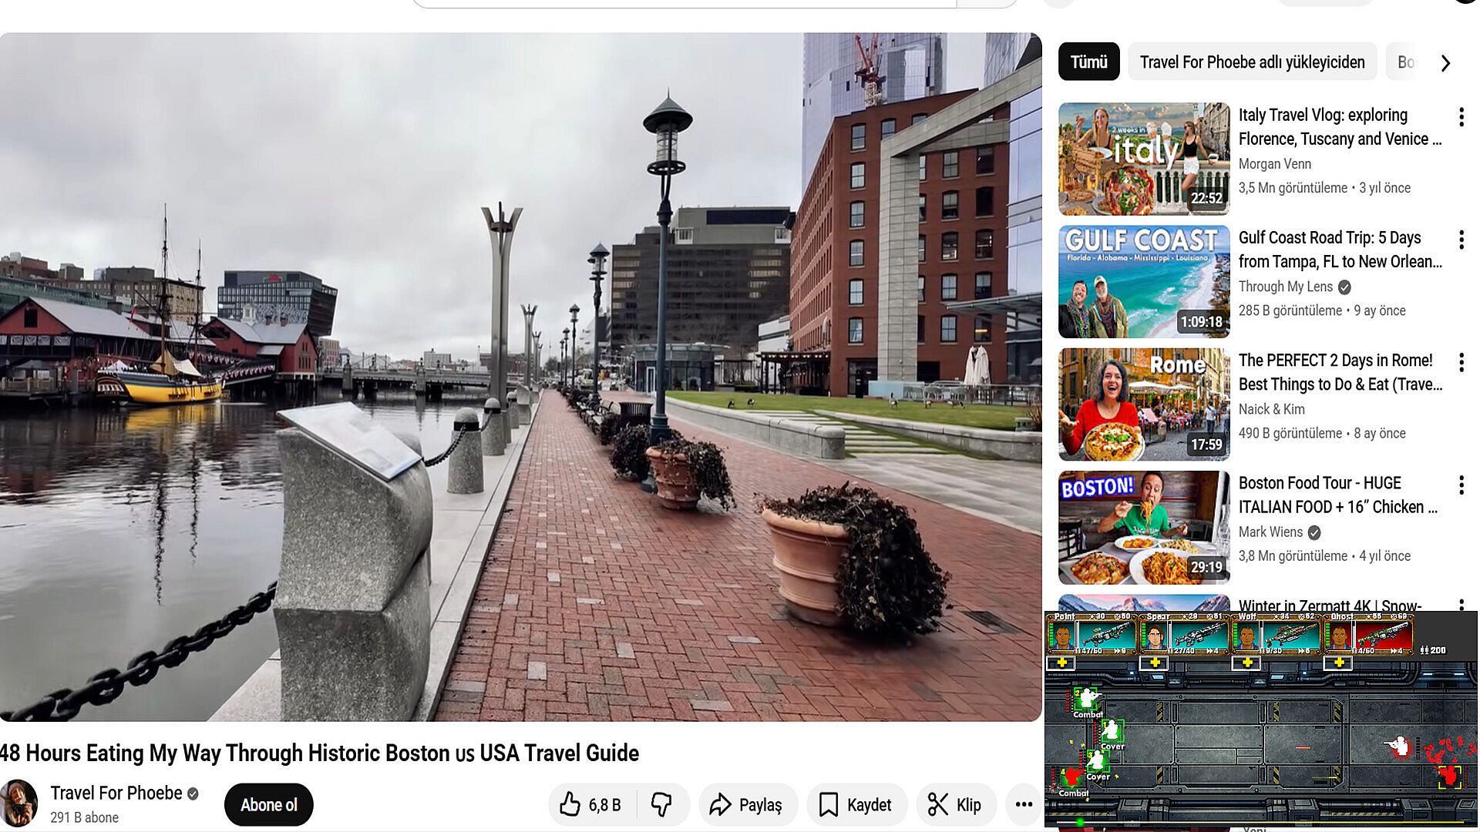Image resolution: width=1480 pixels, height=832 pixels.
Task: Open options menu for Boston Food Tour
Action: point(1461,485)
